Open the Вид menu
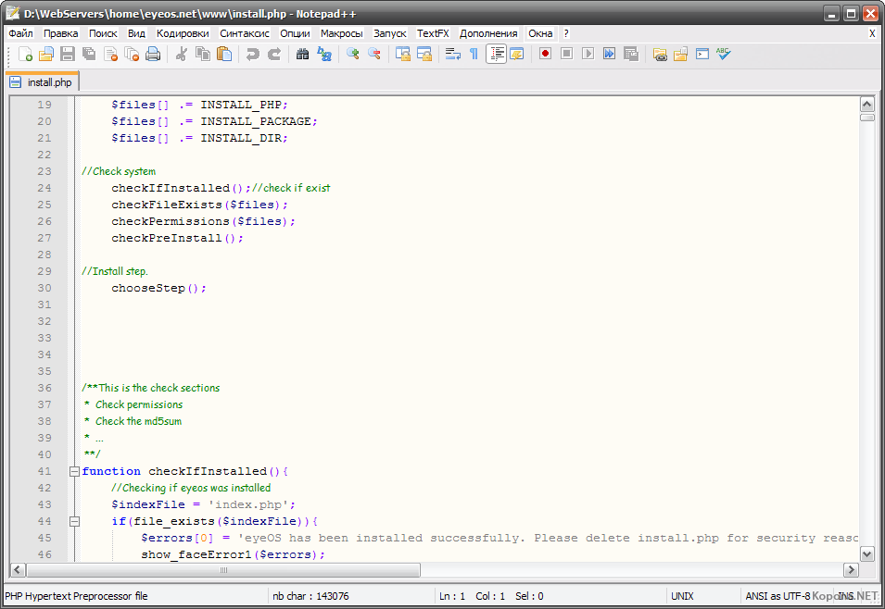The height and width of the screenshot is (609, 885). [x=136, y=33]
